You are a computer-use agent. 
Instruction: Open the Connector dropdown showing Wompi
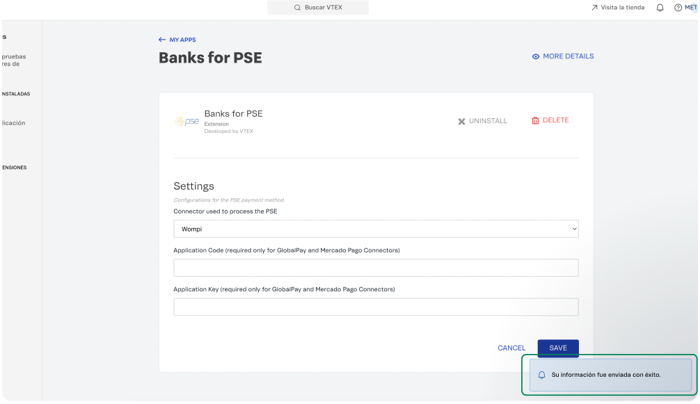click(x=376, y=229)
